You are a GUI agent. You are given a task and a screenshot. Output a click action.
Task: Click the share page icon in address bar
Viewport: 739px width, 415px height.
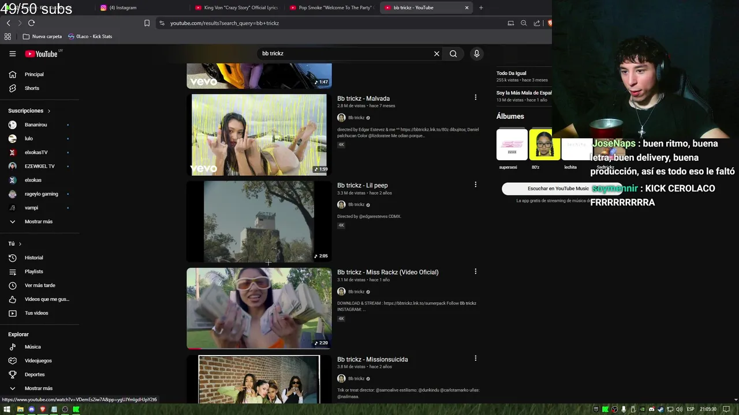(x=537, y=23)
